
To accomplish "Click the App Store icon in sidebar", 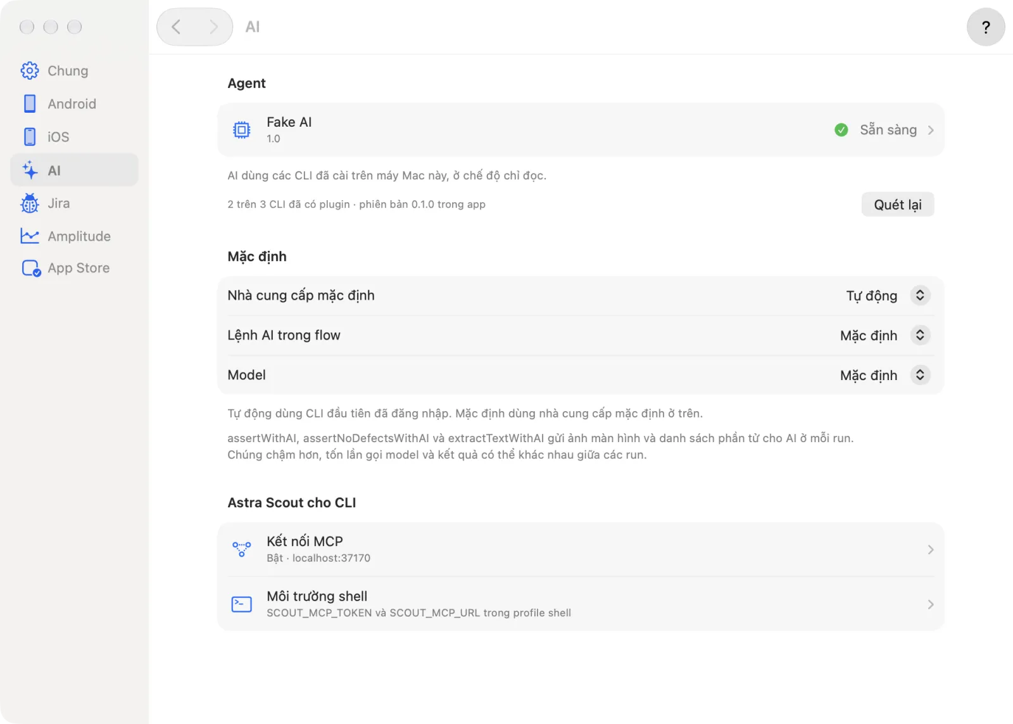I will point(31,269).
